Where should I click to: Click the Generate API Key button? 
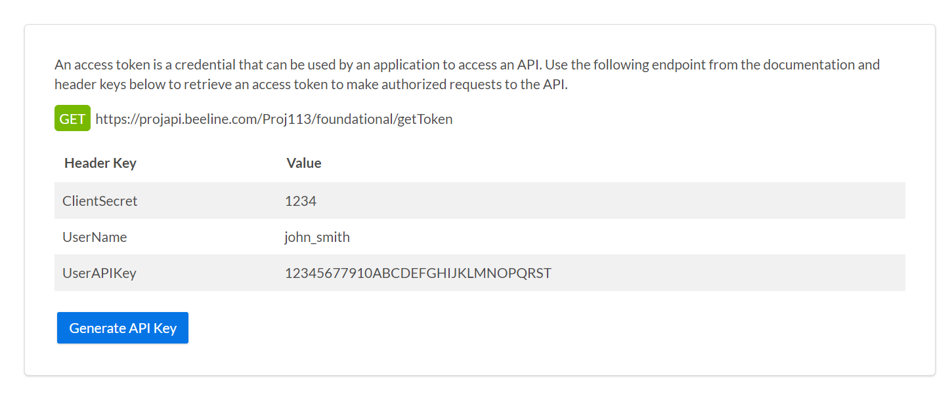tap(122, 327)
